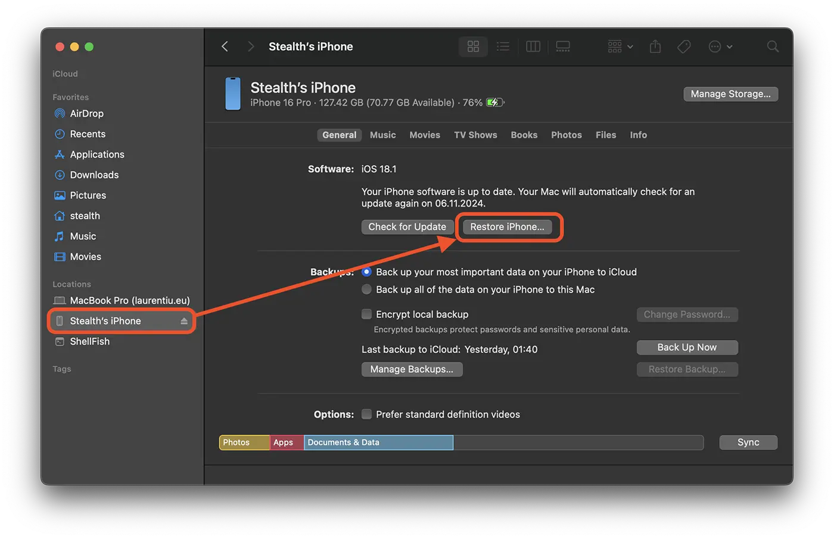834x539 pixels.
Task: Select back up to this Mac option
Action: point(367,289)
